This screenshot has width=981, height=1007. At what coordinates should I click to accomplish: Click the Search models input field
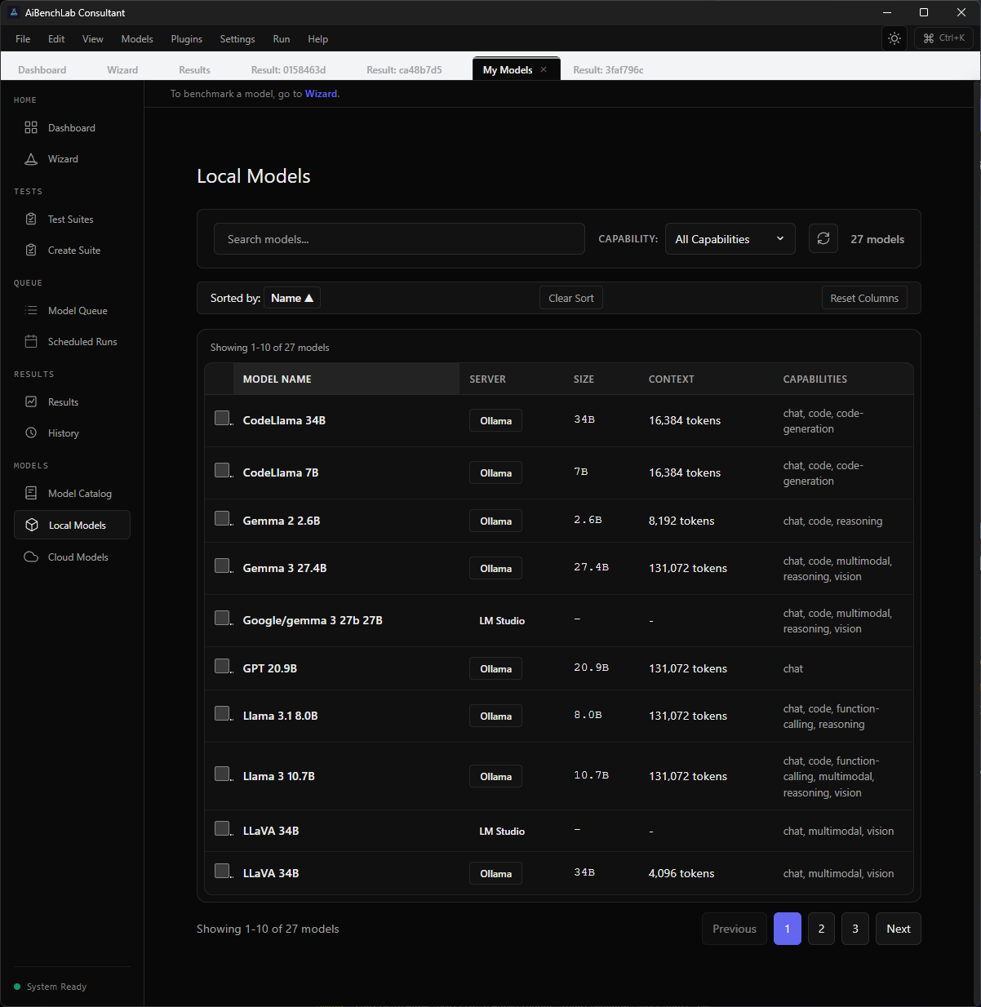tap(399, 239)
